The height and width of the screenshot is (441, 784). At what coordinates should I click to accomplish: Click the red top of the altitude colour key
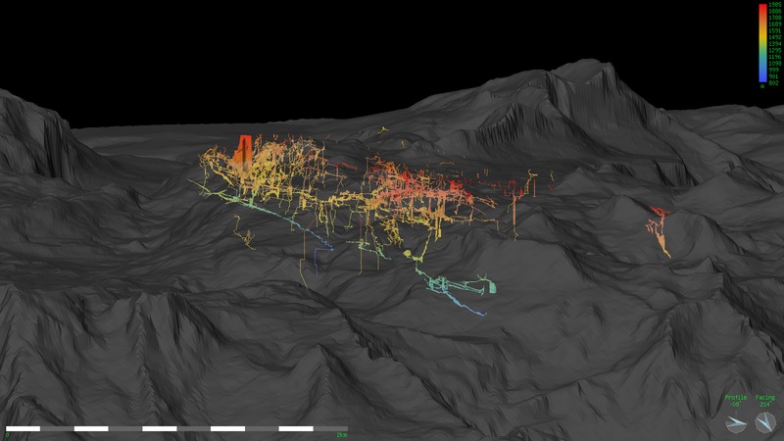click(x=761, y=8)
